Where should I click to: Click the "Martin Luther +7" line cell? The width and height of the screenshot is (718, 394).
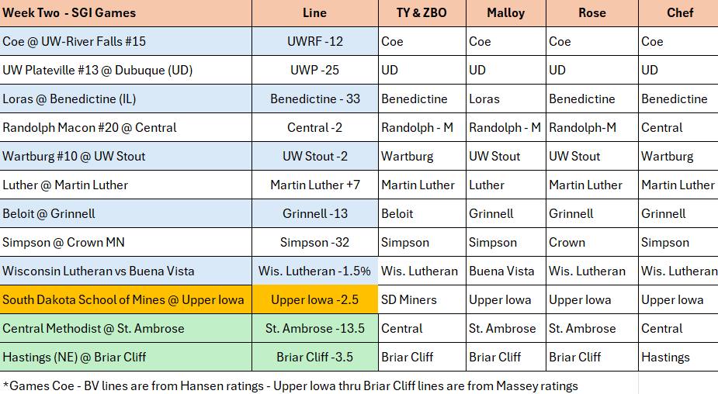tap(314, 185)
